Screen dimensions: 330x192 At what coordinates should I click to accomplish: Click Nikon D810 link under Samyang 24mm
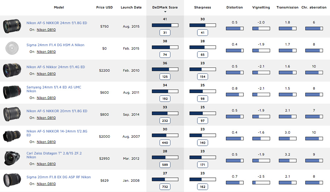coord(46,98)
